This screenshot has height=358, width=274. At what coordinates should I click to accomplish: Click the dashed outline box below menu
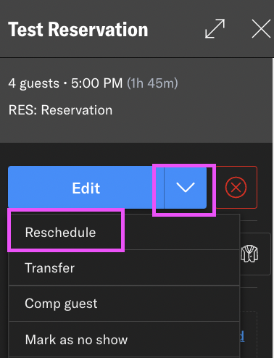[248, 335]
